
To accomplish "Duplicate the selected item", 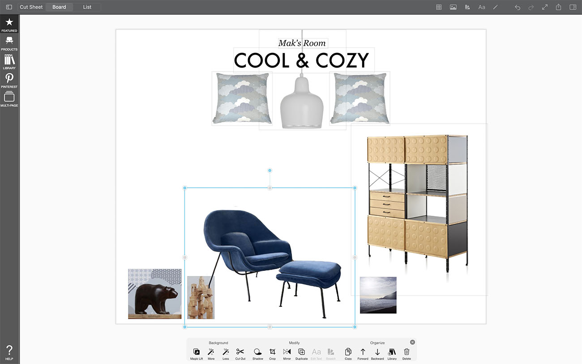I will [x=301, y=352].
